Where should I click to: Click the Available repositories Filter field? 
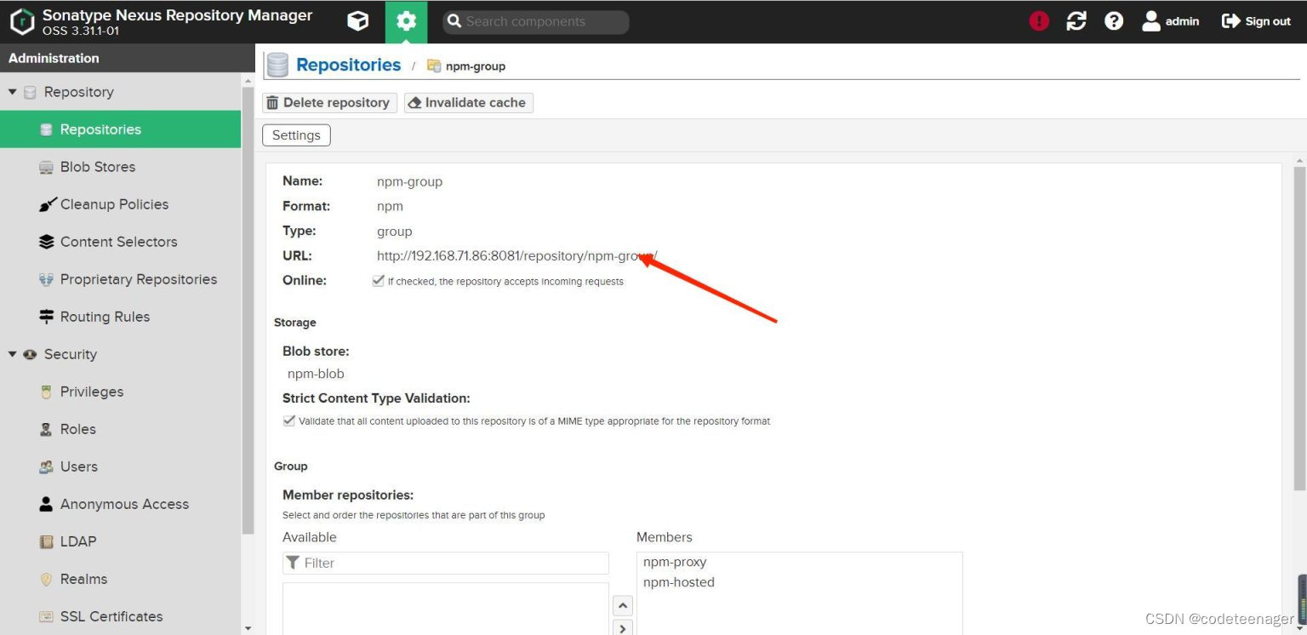coord(446,563)
